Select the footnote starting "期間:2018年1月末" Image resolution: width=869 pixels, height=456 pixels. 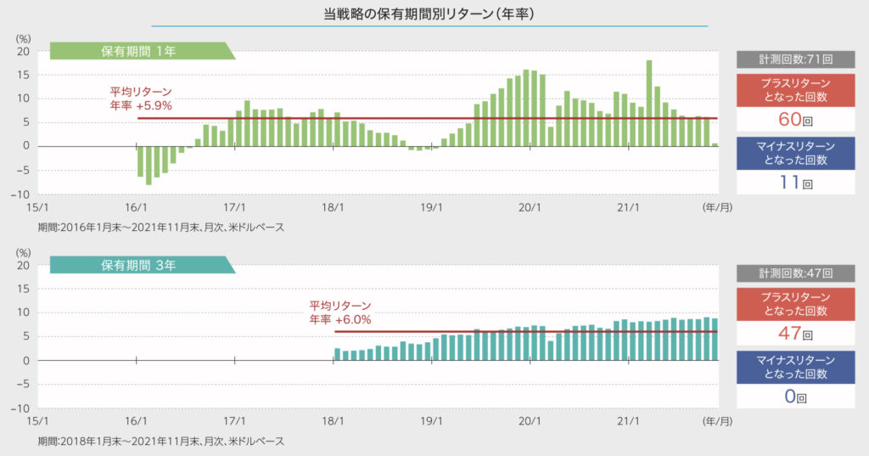point(161,442)
